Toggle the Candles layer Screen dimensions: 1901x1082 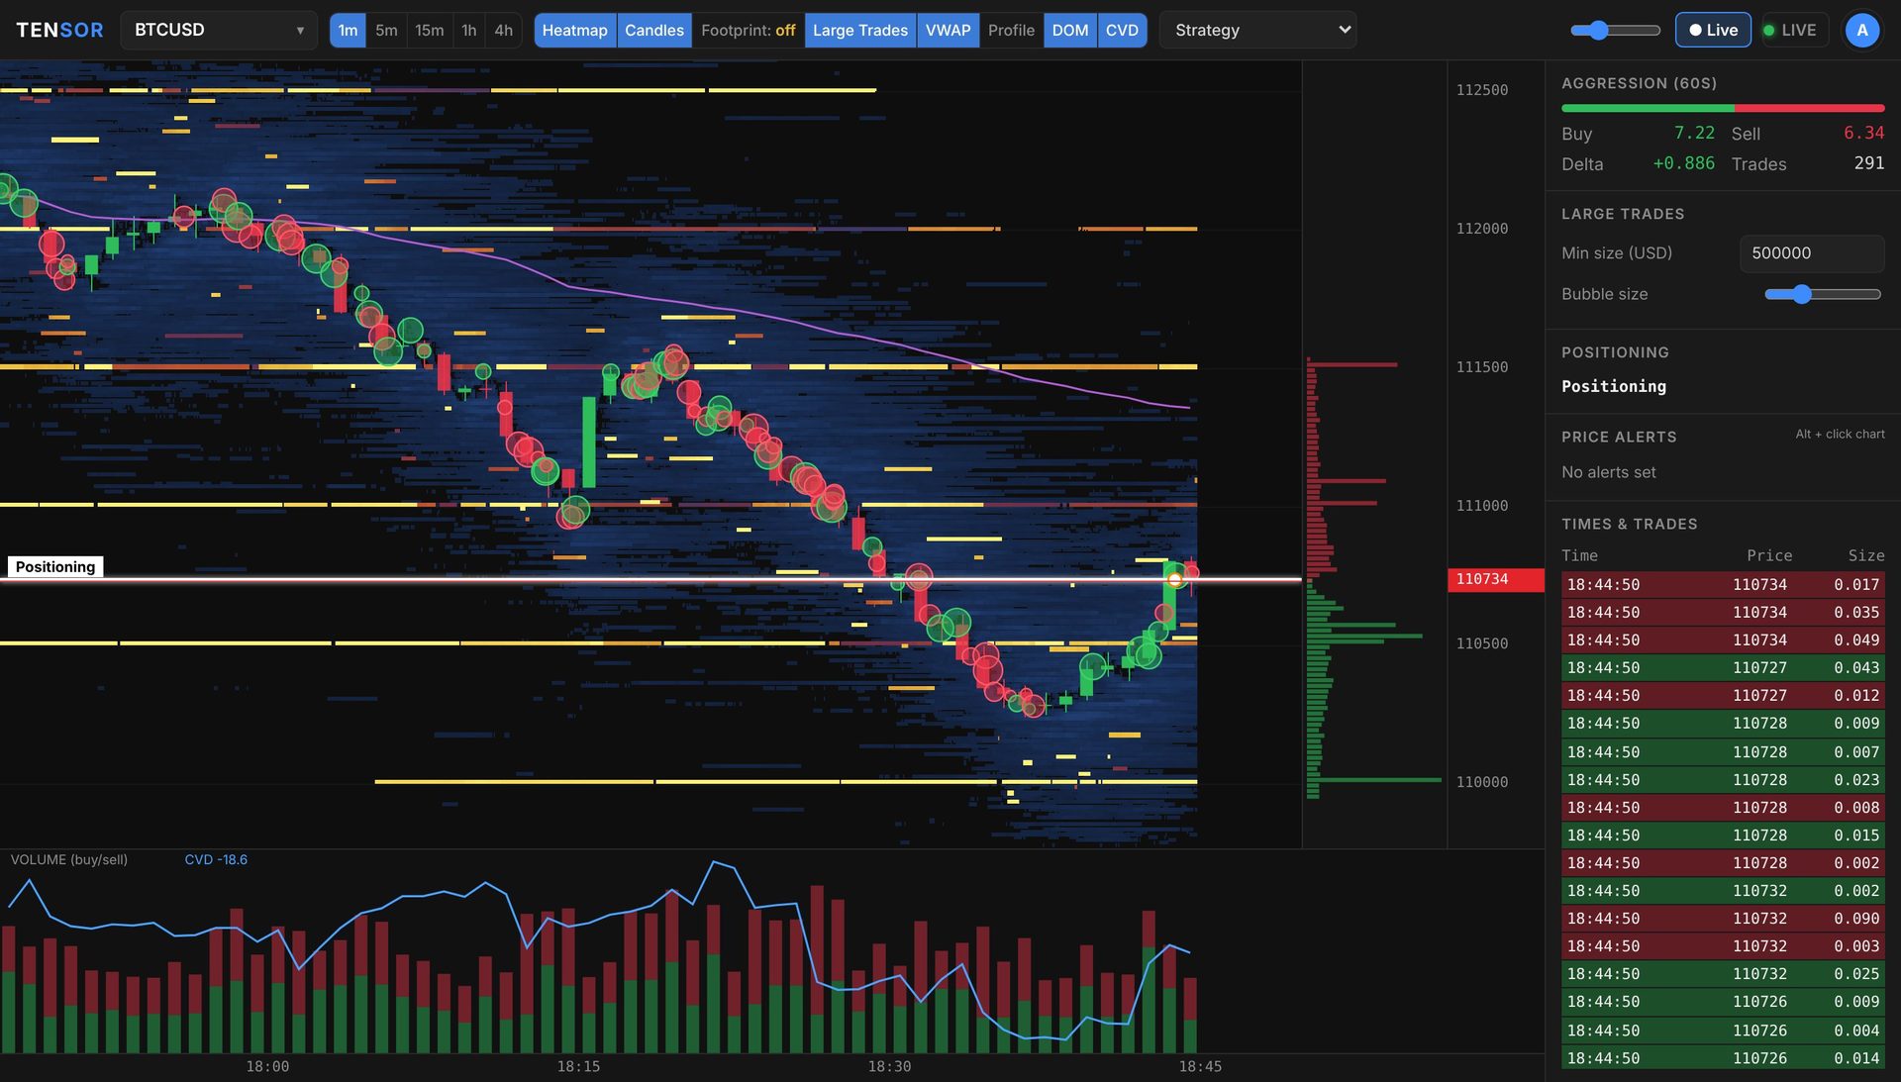[653, 30]
